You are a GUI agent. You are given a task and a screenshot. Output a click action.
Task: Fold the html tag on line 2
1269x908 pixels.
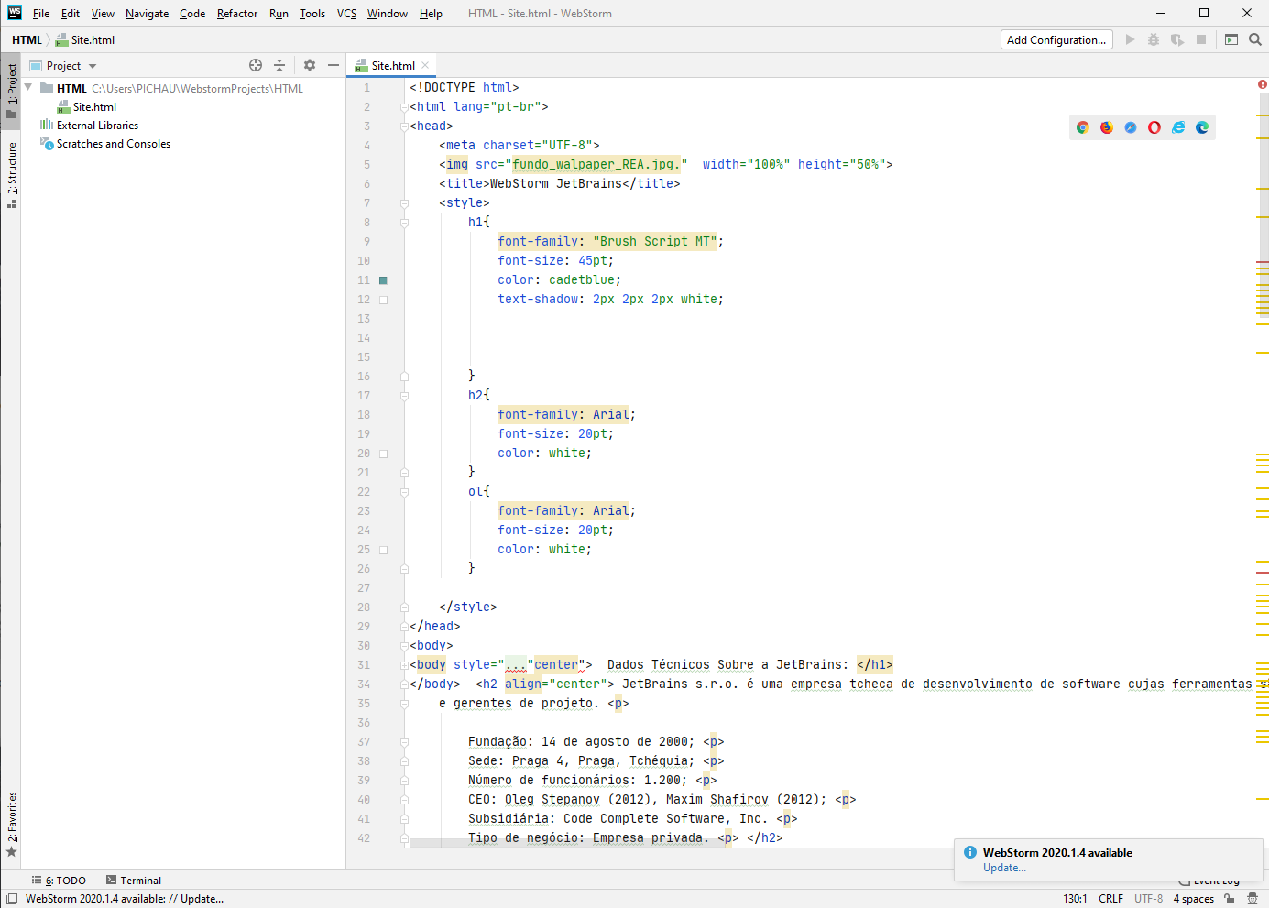(x=404, y=107)
